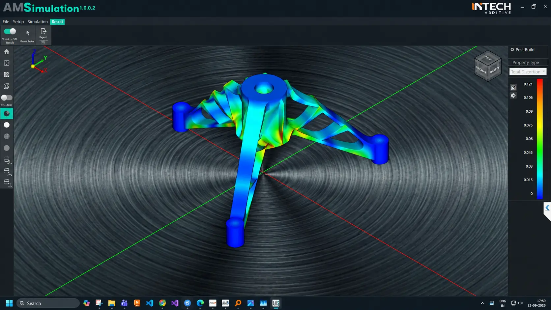
Task: Click the 0.015 legend value
Action: (x=528, y=180)
